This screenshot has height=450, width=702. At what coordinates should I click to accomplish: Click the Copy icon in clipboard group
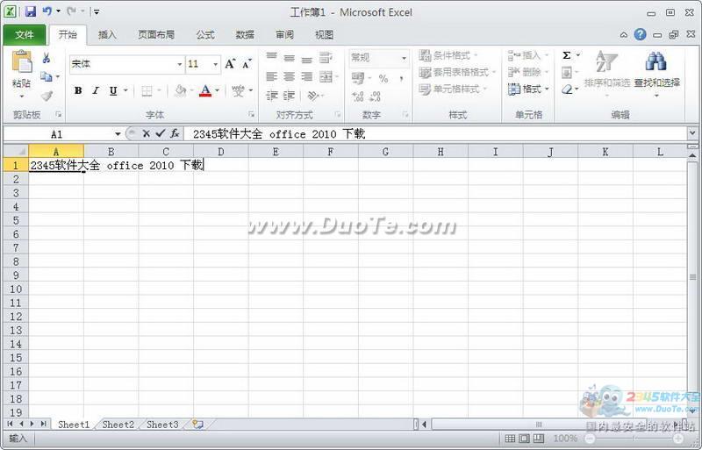tap(47, 76)
